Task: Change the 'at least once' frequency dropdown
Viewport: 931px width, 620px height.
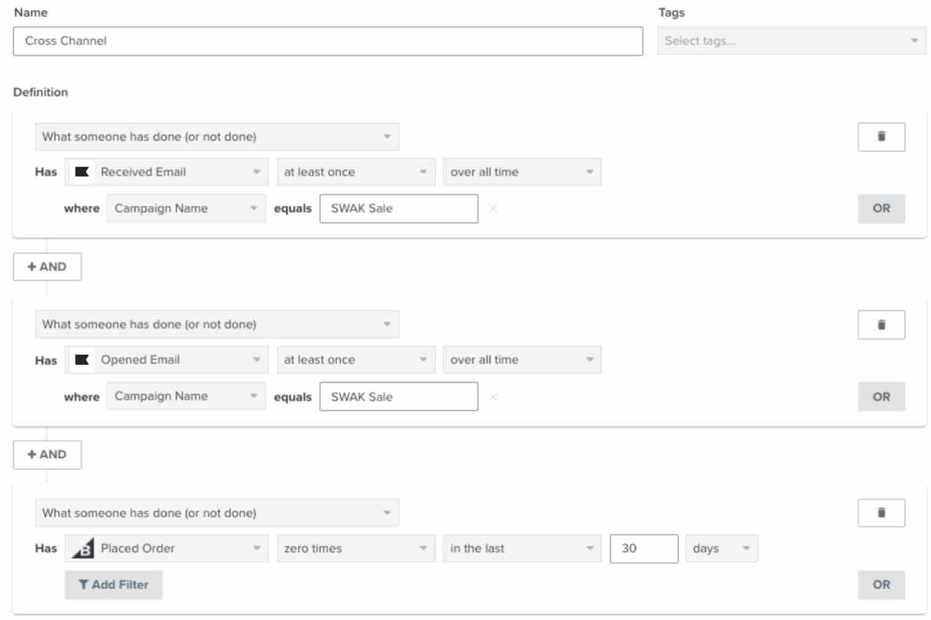Action: click(x=356, y=172)
